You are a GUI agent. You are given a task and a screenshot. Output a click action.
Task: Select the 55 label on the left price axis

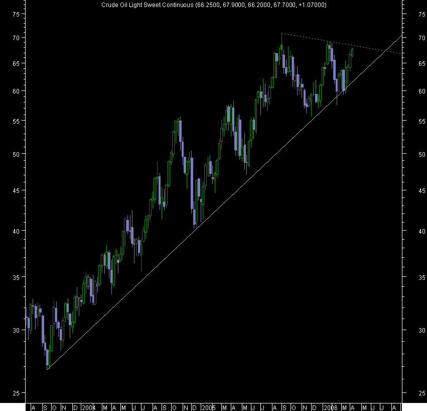pos(16,122)
